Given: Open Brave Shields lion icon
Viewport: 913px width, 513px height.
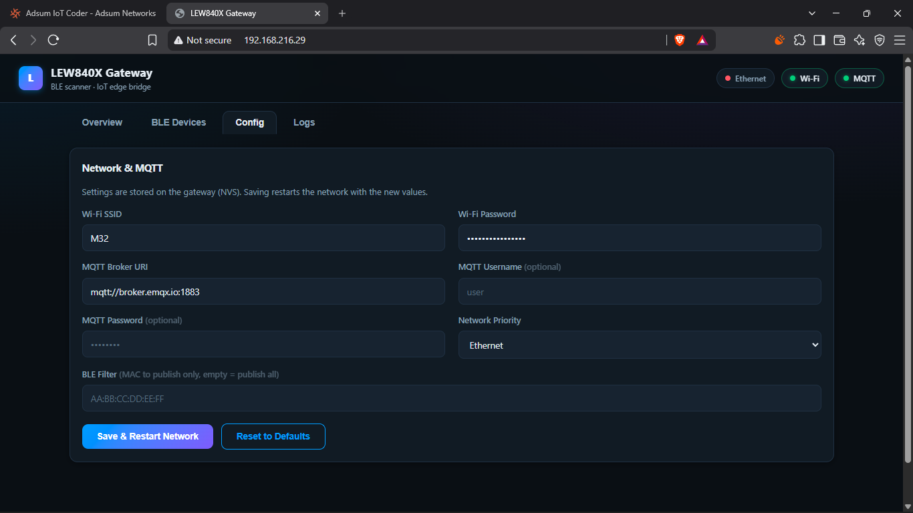Looking at the screenshot, I should [x=680, y=40].
